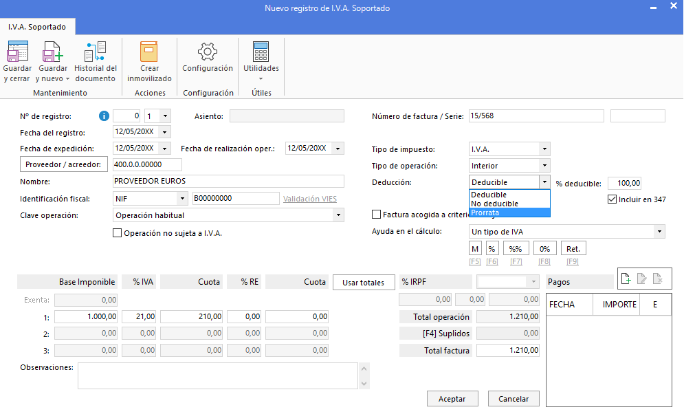Click the 0% calculation button
This screenshot has height=414, width=684.
pyautogui.click(x=544, y=249)
